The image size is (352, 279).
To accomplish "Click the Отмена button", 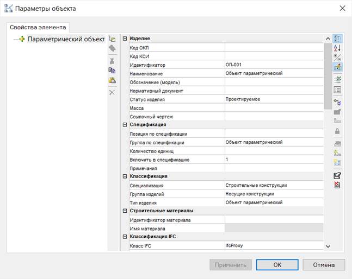I will coord(324,265).
